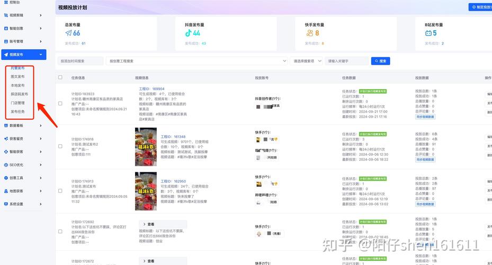Expand the 智能创意 menu chevron
Screen dimensions: 492x265
pyautogui.click(x=40, y=28)
